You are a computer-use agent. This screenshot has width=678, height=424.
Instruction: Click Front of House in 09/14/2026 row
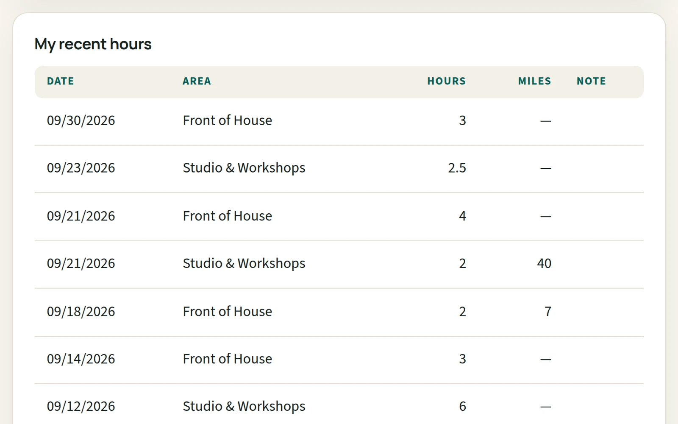pos(227,359)
